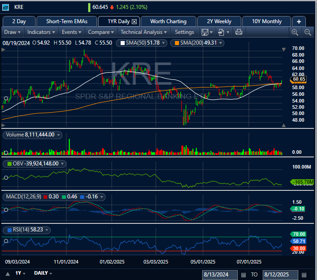Click the plus icon to add tab
Viewport: 317px width, 280px height.
(x=299, y=21)
